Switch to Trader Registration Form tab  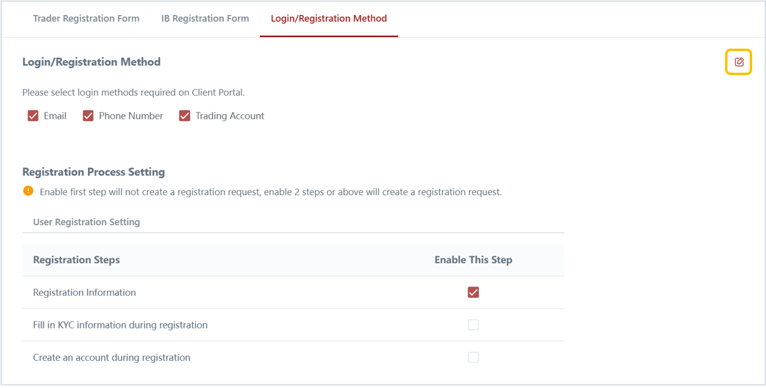click(x=86, y=19)
